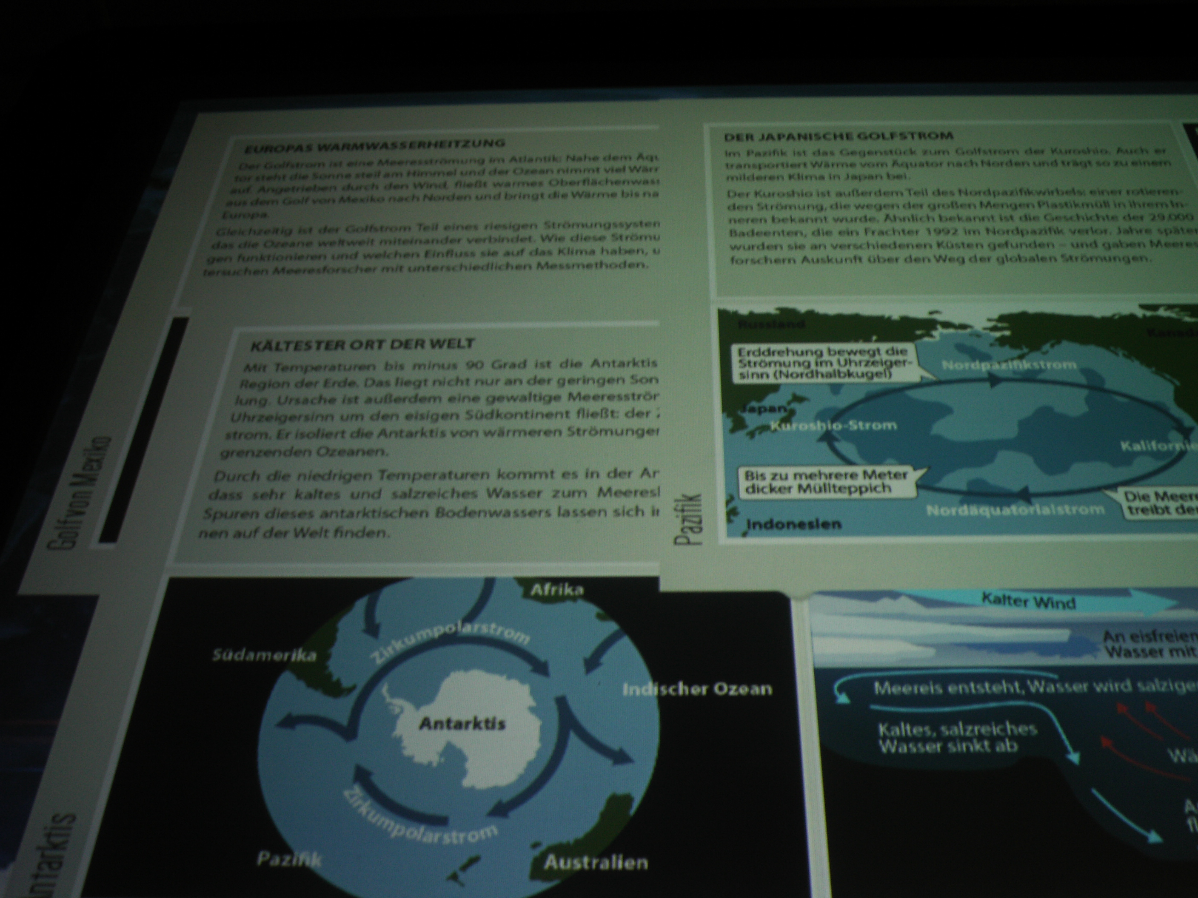
Task: Select the Pazifik side tab
Action: (688, 519)
